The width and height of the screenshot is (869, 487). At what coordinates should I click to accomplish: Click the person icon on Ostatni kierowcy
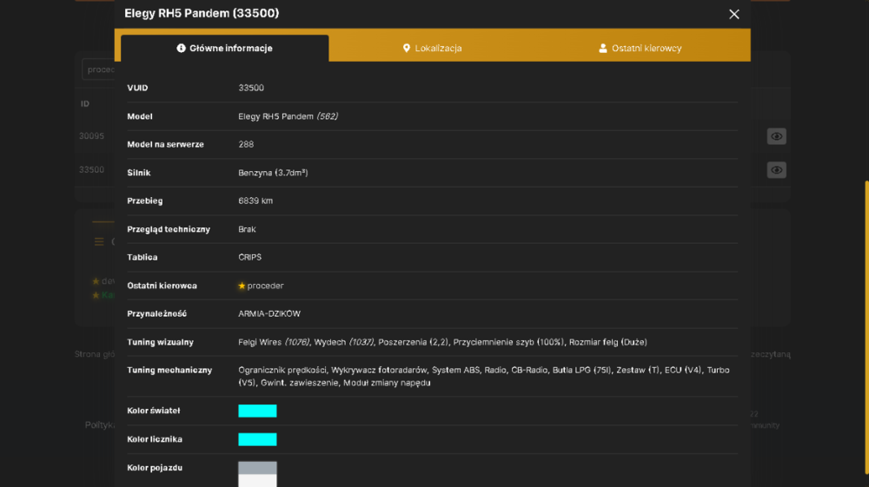tap(603, 48)
